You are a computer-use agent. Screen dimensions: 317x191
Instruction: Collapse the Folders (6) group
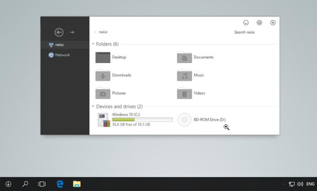point(93,44)
